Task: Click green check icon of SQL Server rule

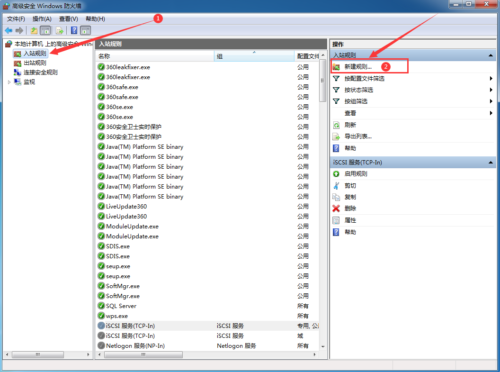Action: (101, 306)
